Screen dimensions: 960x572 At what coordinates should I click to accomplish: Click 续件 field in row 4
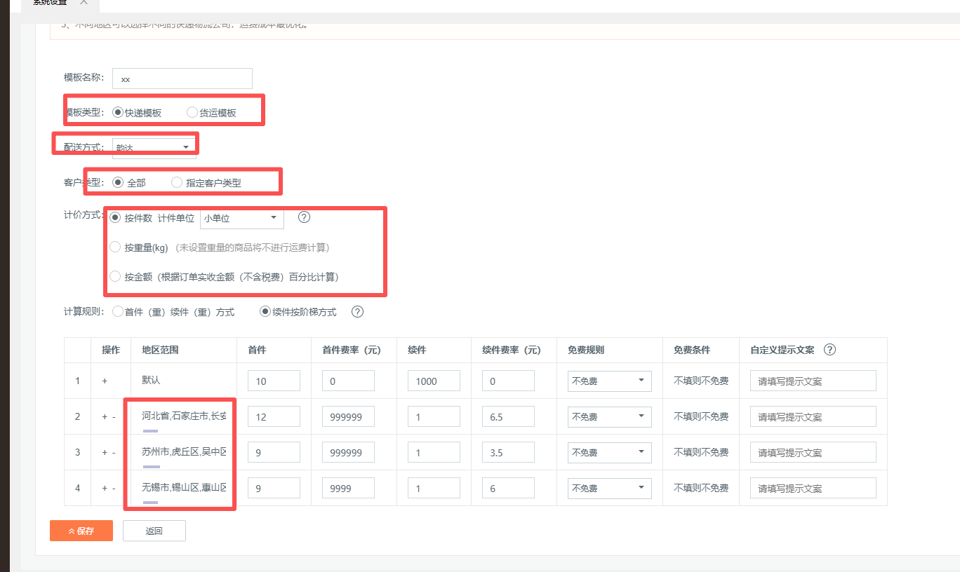tap(434, 489)
